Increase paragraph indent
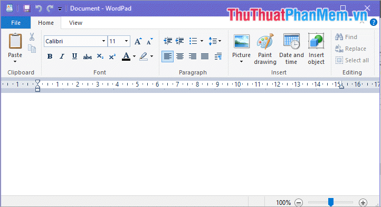This screenshot has height=207, width=381. 179,41
